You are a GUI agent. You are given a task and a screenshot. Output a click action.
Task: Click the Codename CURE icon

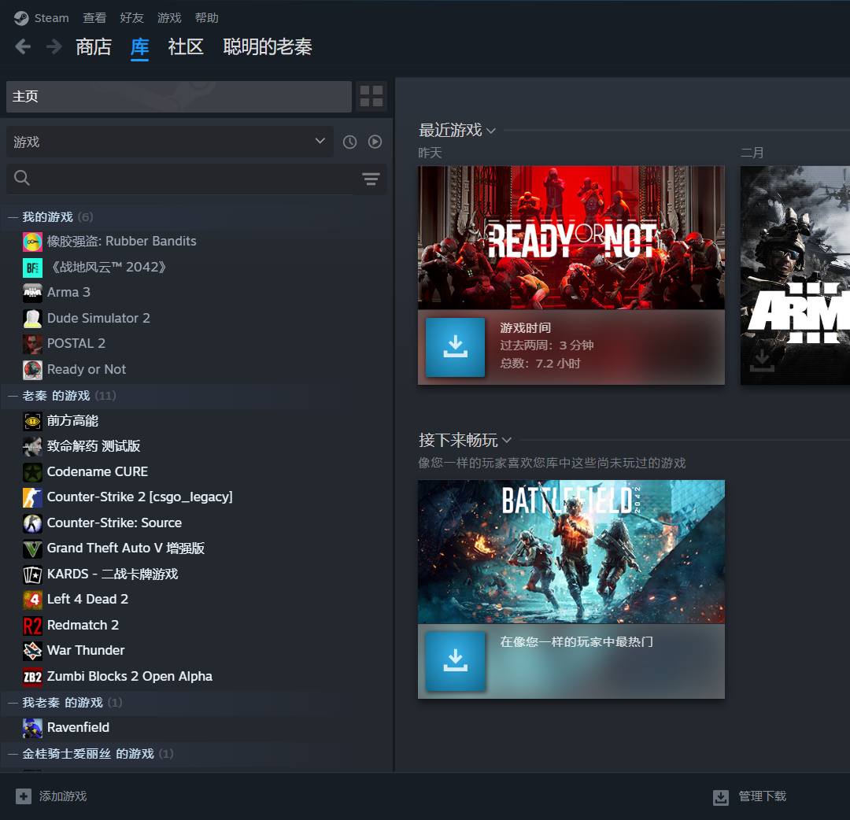(x=32, y=472)
